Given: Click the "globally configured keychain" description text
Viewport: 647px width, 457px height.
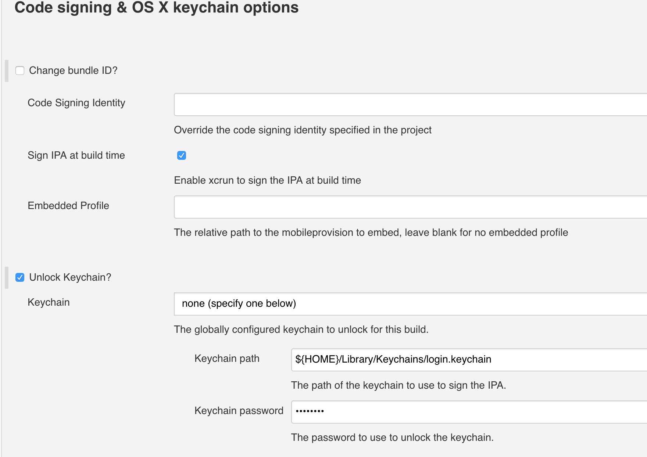Looking at the screenshot, I should coord(301,330).
